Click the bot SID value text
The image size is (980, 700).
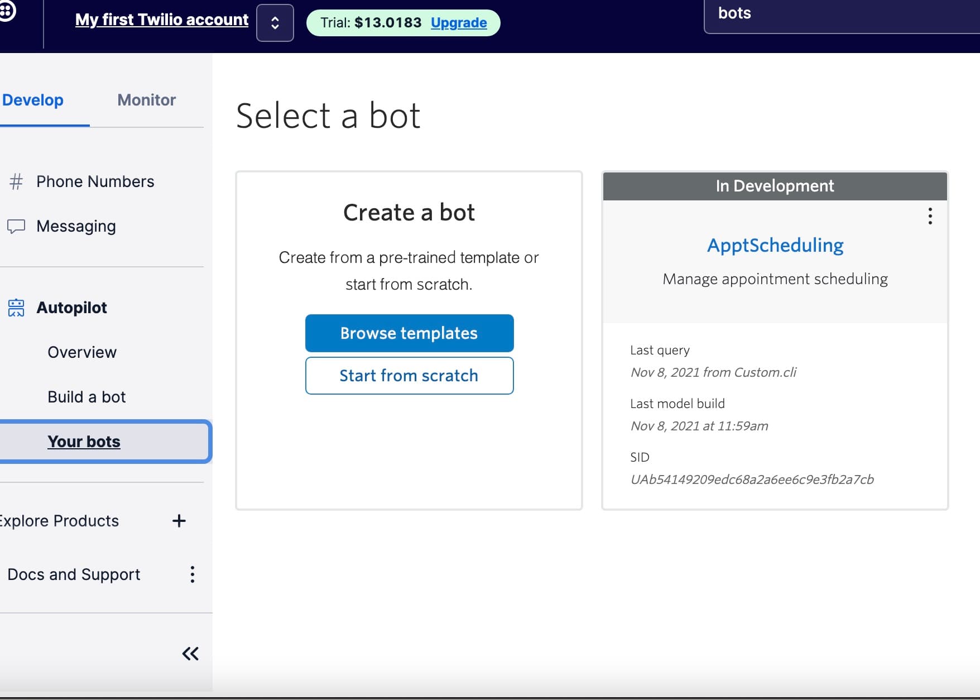coord(752,480)
